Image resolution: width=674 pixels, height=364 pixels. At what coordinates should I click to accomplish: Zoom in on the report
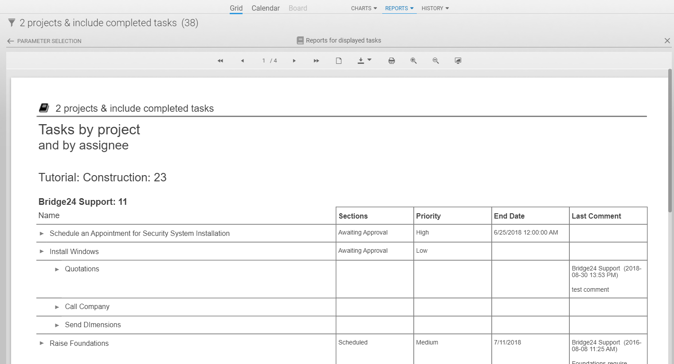414,61
